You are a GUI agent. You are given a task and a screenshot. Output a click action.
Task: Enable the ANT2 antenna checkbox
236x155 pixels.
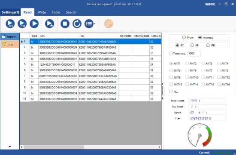click(187, 64)
